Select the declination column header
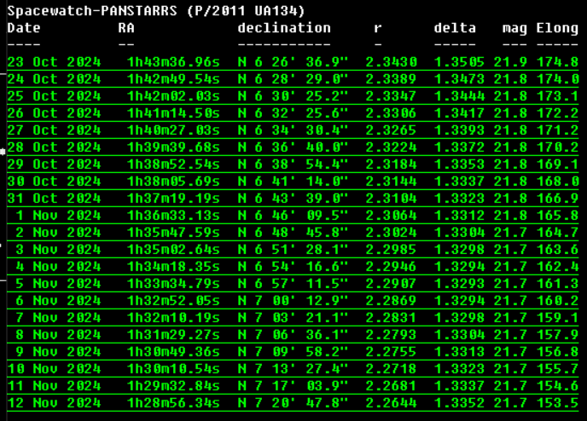The width and height of the screenshot is (587, 421). [x=284, y=28]
